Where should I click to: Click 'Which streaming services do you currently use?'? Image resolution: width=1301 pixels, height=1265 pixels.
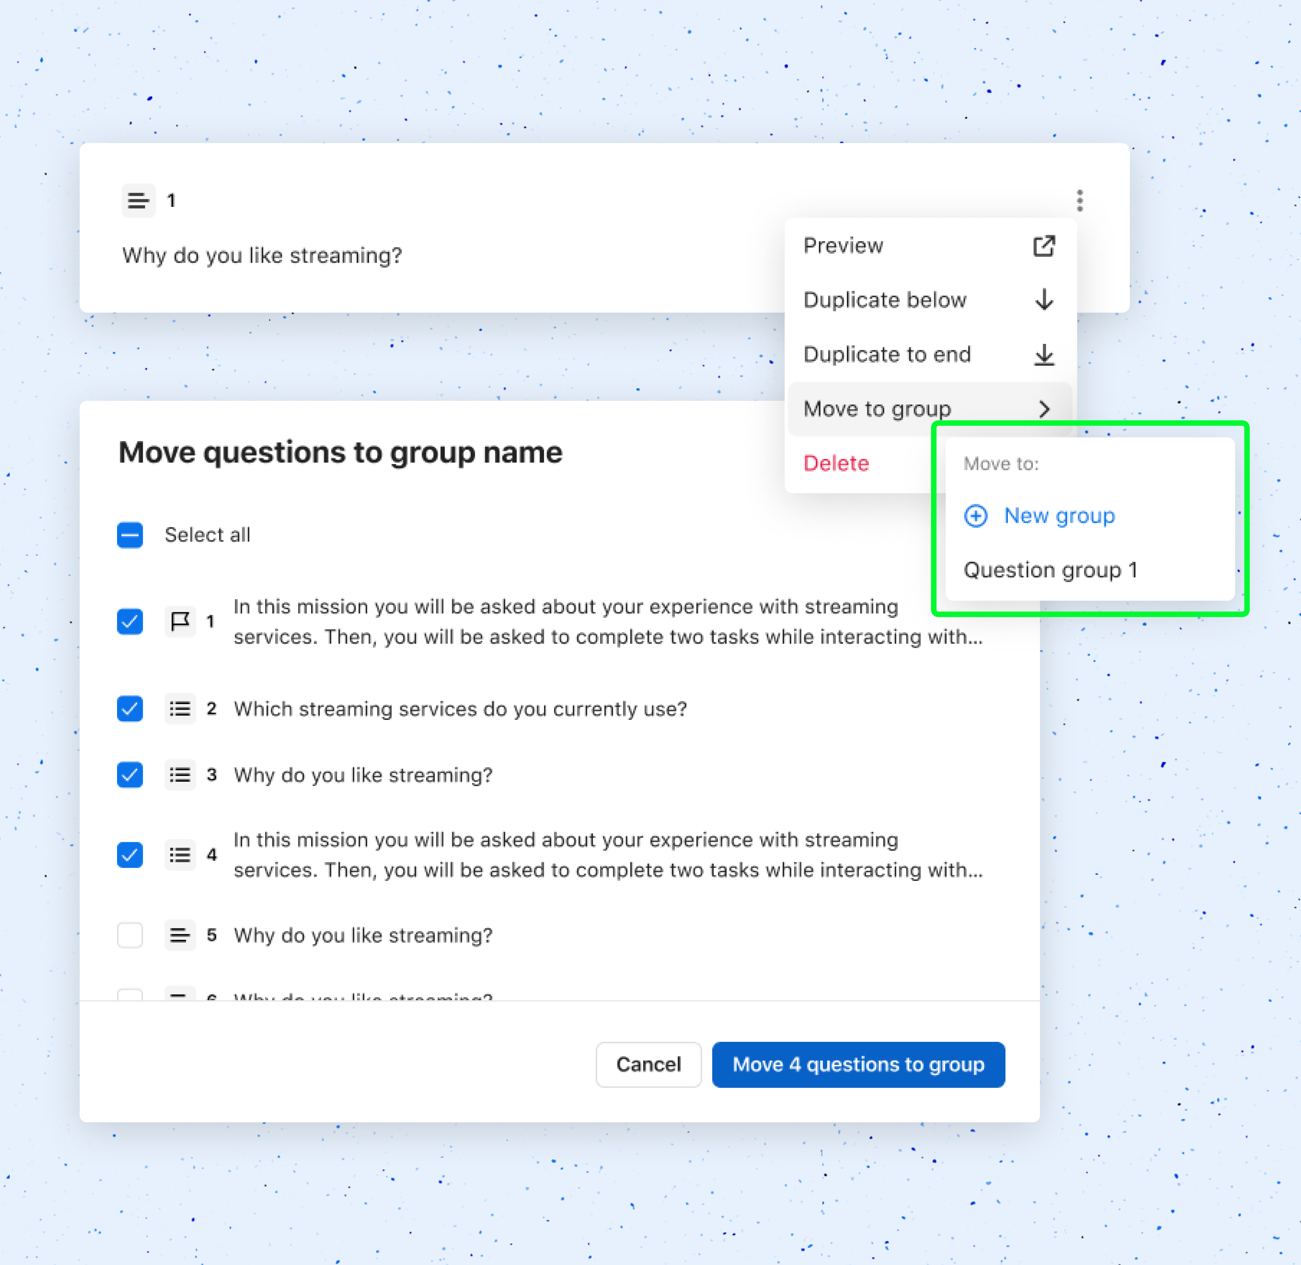pyautogui.click(x=460, y=709)
